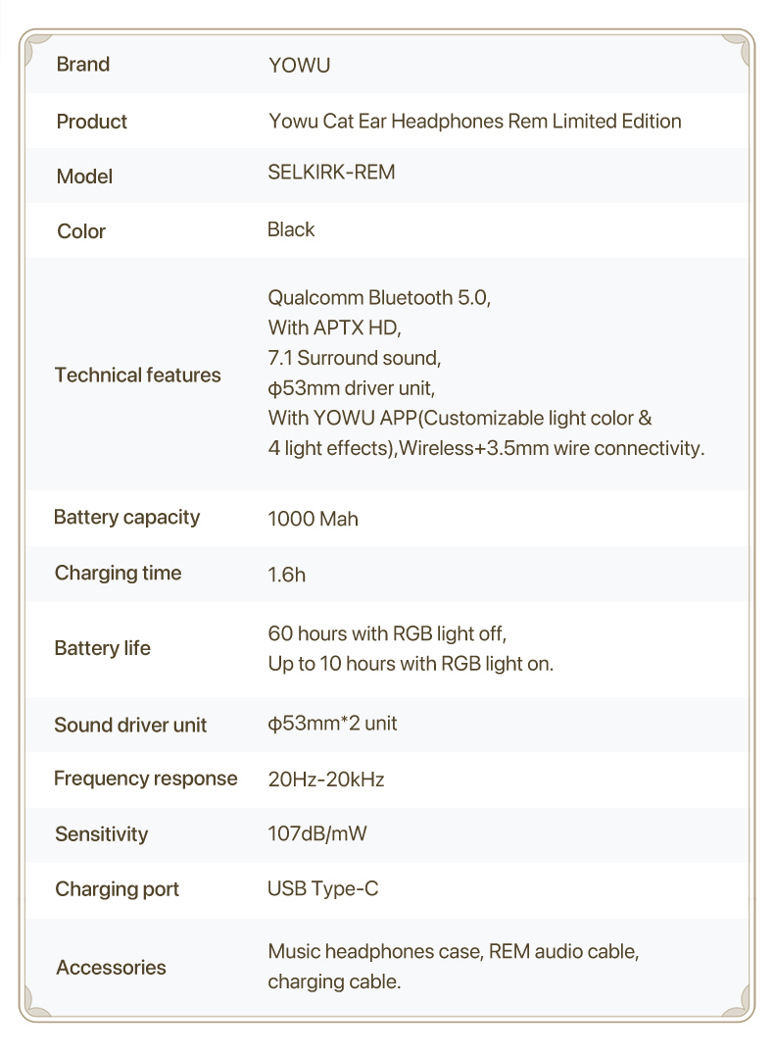Select the YOWU brand value

299,66
